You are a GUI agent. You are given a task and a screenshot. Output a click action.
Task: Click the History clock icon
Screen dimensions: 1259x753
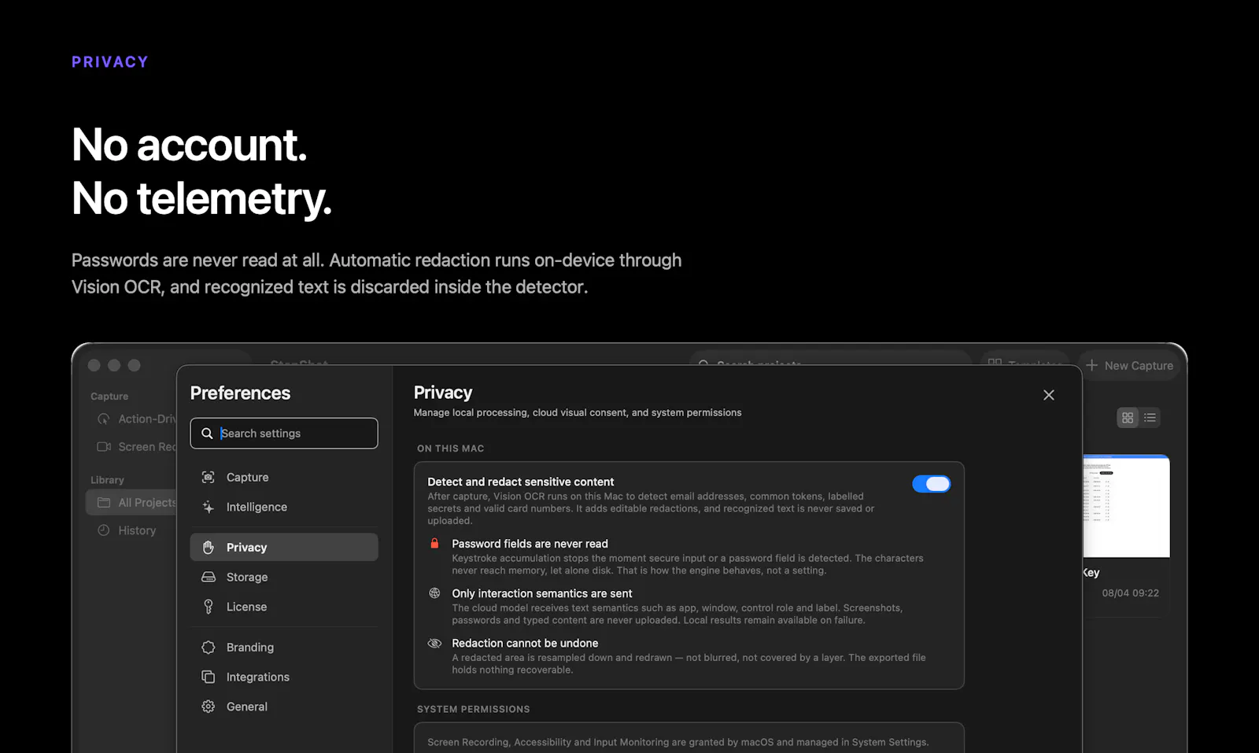(x=104, y=530)
